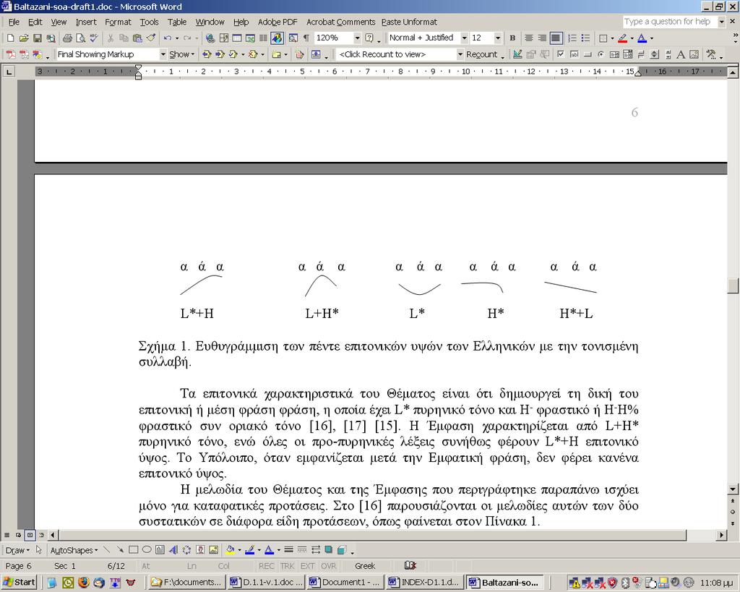
Task: Apply yellow Fill Color on drawing toolbar
Action: tap(230, 550)
